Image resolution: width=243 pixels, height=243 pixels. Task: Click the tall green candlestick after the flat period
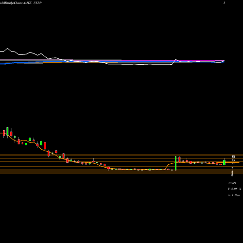[175, 163]
